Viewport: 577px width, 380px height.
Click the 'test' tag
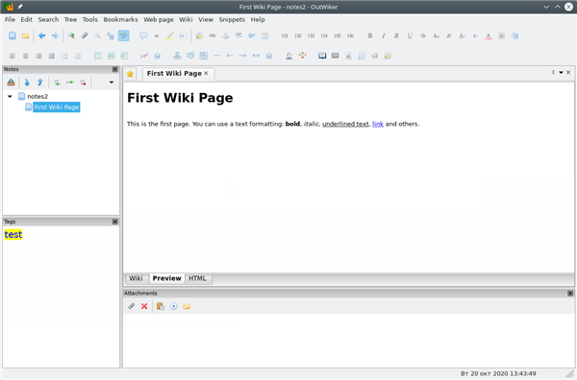click(13, 234)
